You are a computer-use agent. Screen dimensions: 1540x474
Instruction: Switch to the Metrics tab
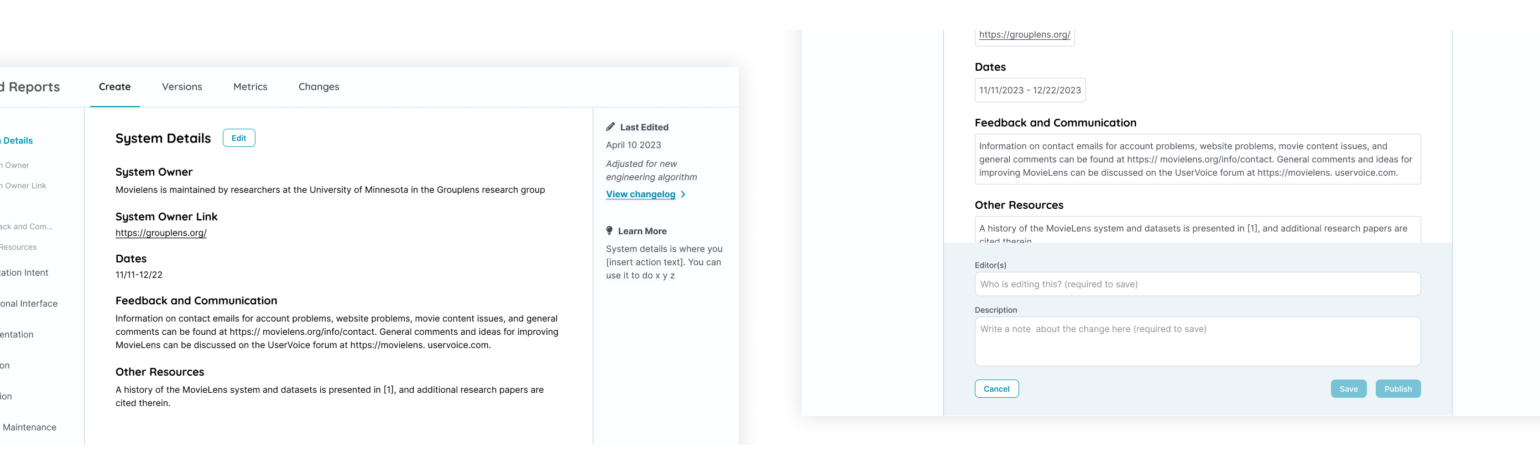click(250, 87)
